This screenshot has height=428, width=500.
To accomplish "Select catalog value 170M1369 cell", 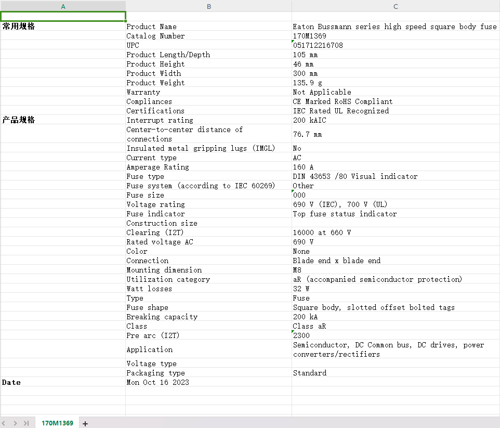I will pos(396,36).
